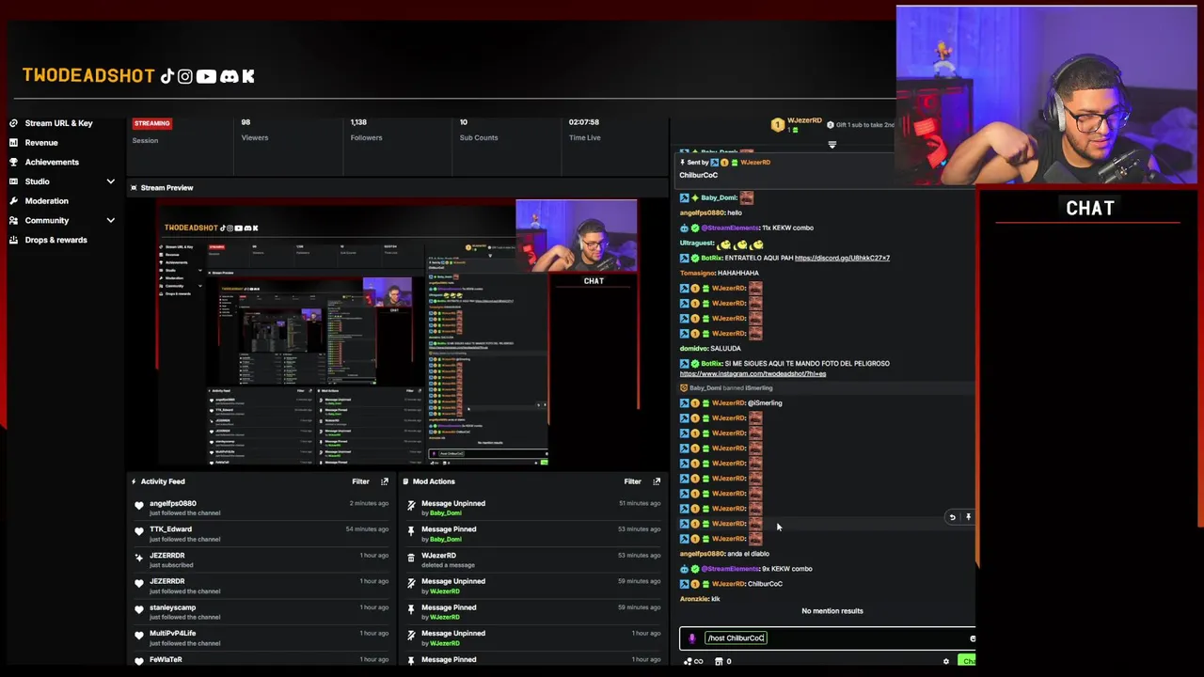The height and width of the screenshot is (677, 1204).
Task: Click the 98 Viewers stat
Action: coord(254,130)
